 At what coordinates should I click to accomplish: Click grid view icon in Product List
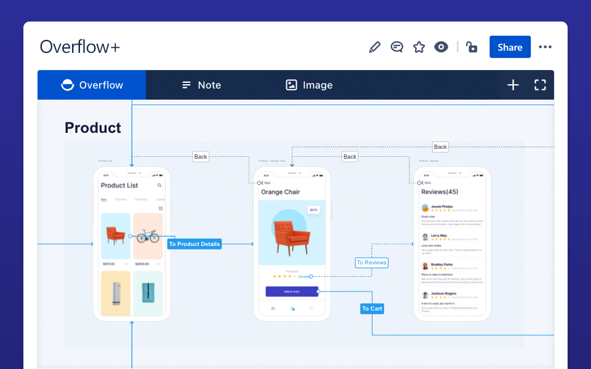pyautogui.click(x=161, y=208)
